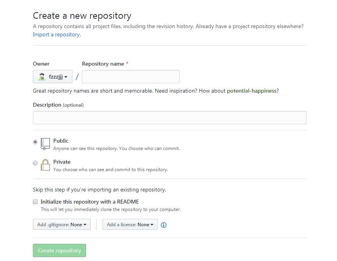
Task: Open the Owner fzzzjjj dropdown
Action: click(53, 77)
